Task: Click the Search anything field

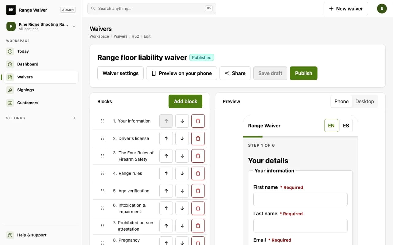Action: click(152, 9)
